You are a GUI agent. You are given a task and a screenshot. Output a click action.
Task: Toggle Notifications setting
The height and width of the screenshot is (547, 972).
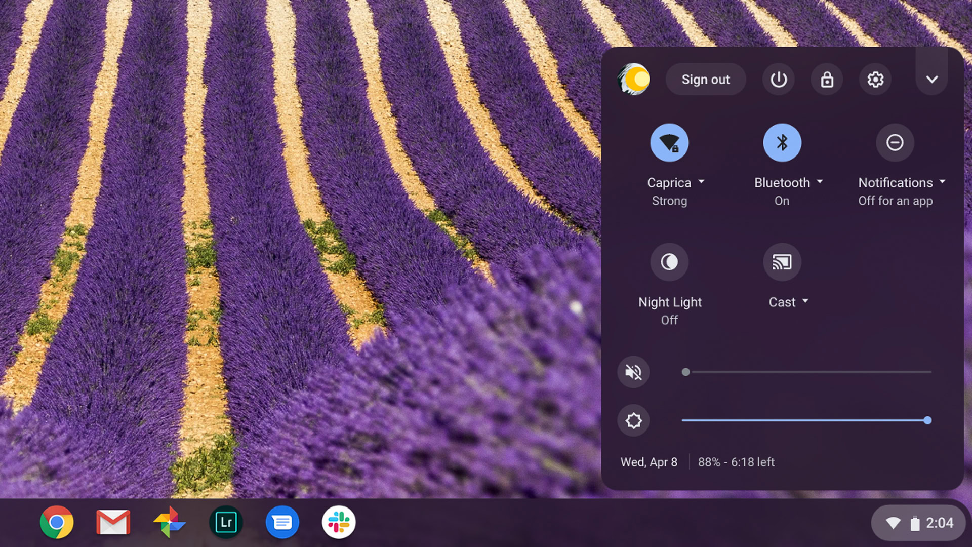[895, 142]
